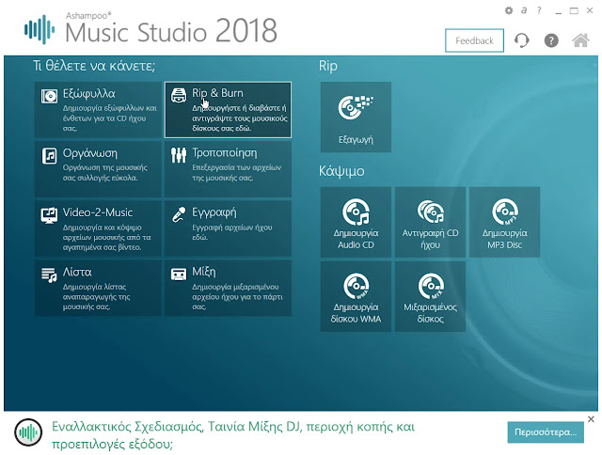Click the 'Rip' section heading

pyautogui.click(x=328, y=66)
